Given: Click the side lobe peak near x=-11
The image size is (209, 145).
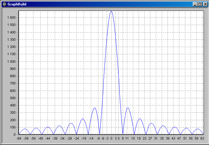Looking at the screenshot, I should click(x=95, y=108).
